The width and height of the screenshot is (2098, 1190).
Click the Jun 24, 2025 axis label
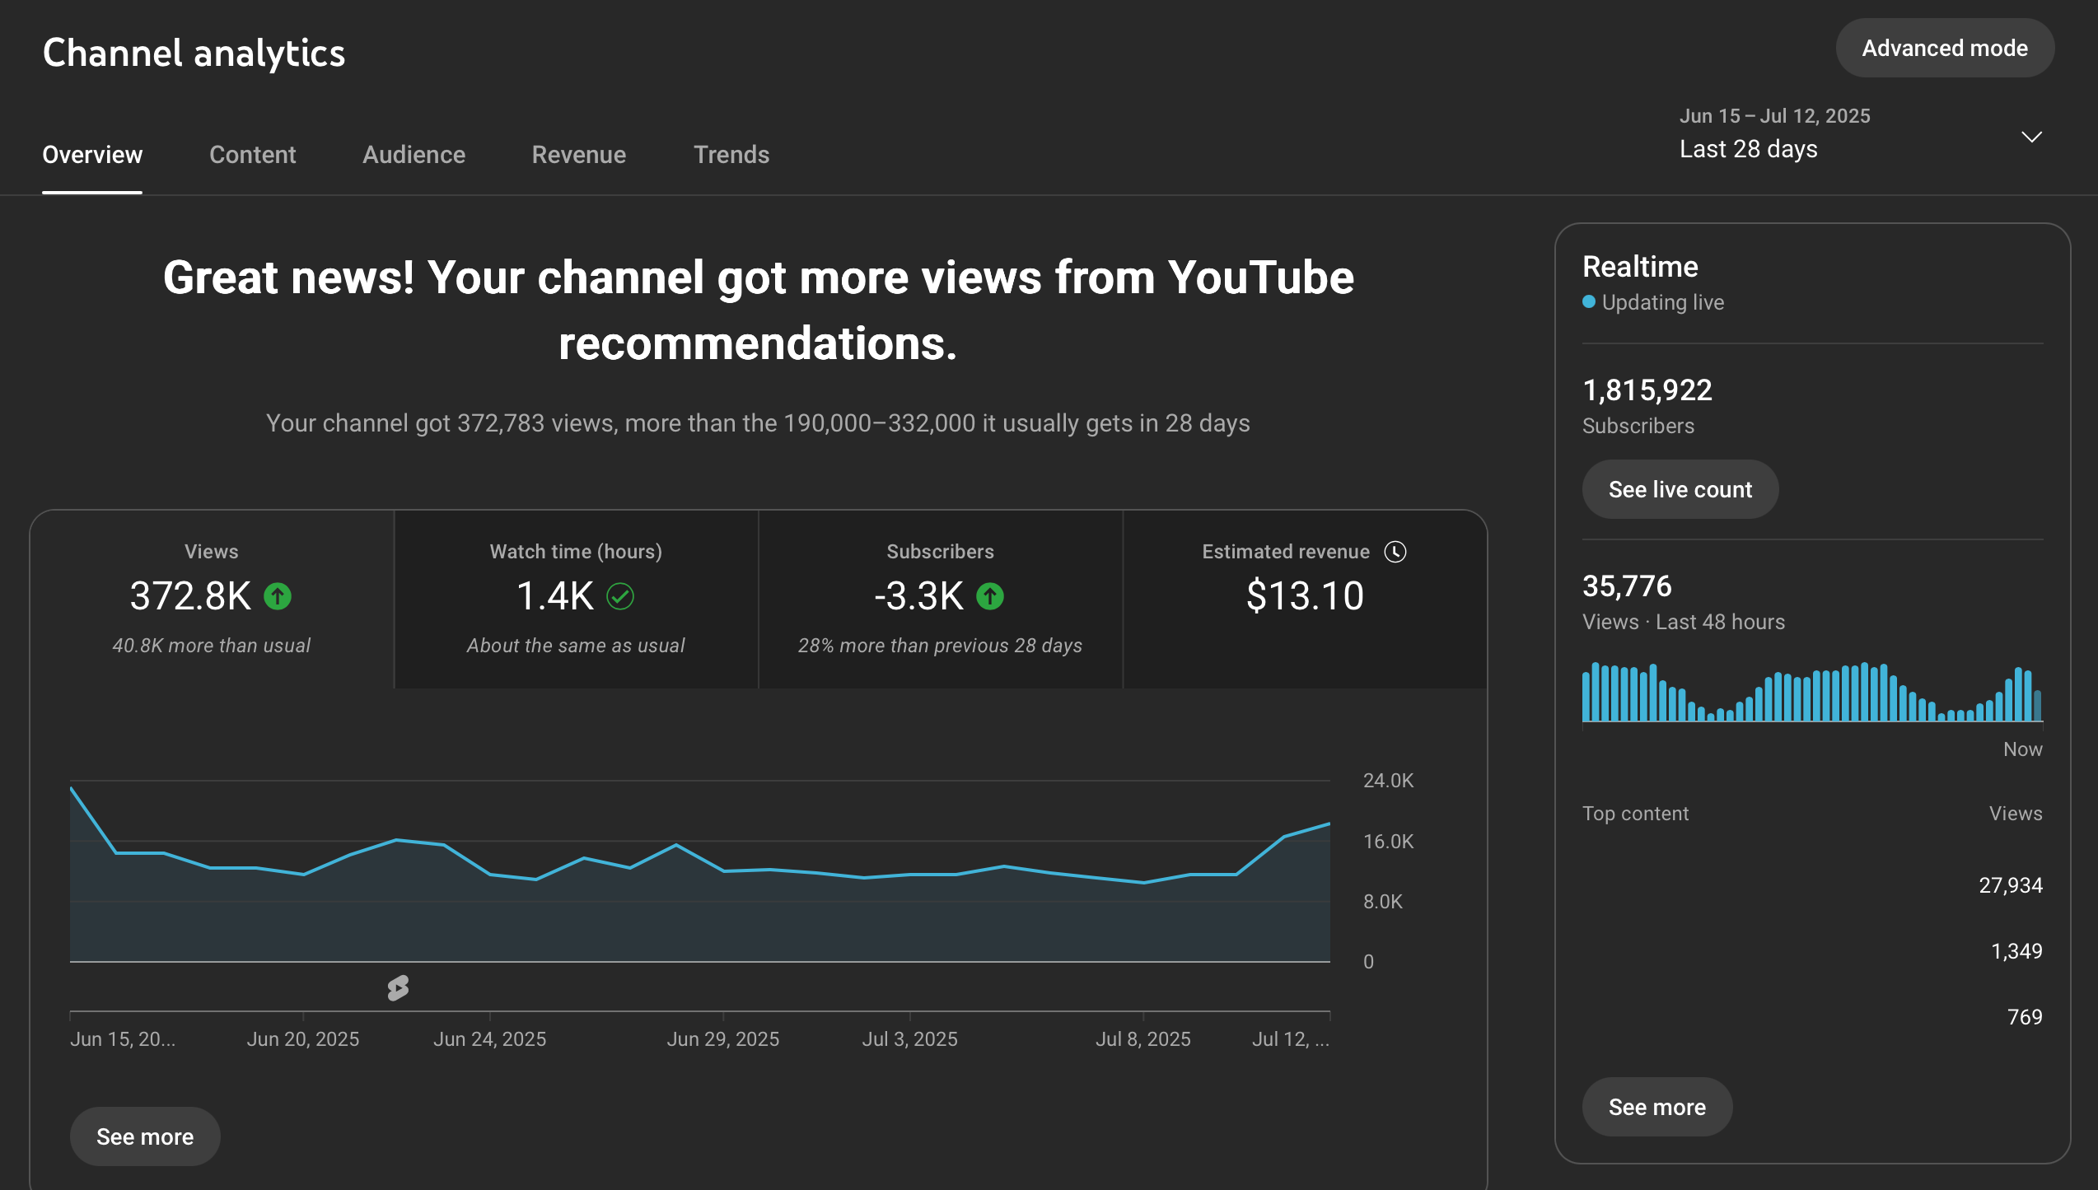(490, 1039)
